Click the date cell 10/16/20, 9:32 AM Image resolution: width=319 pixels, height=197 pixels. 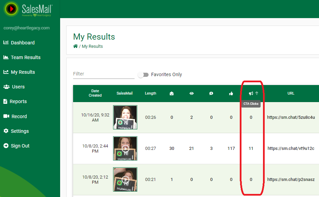[95, 117]
